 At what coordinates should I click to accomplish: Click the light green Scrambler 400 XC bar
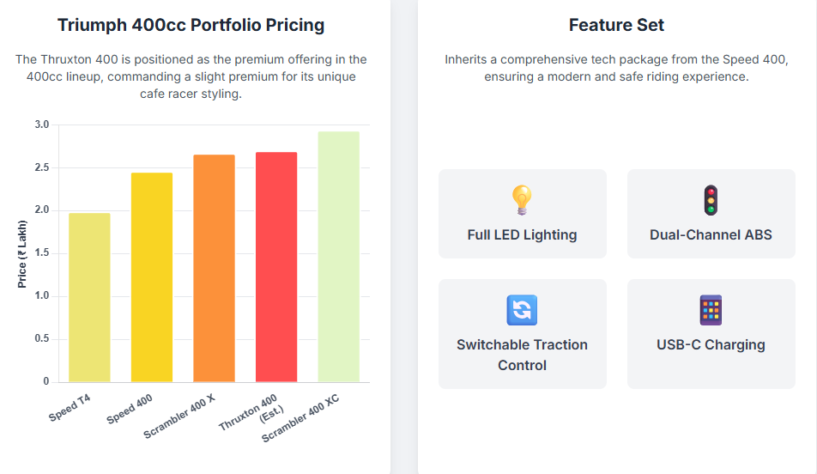tap(338, 257)
